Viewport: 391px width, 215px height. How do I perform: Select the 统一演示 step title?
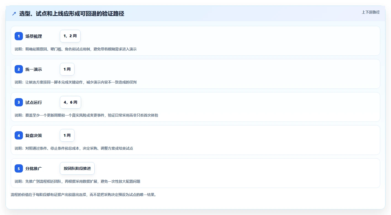point(34,69)
